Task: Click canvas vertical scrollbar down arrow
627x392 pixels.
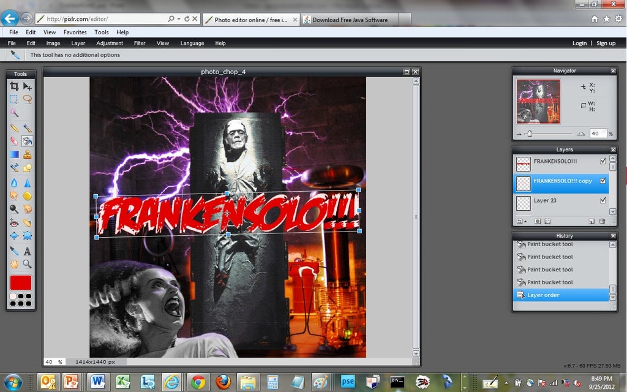Action: pyautogui.click(x=416, y=353)
